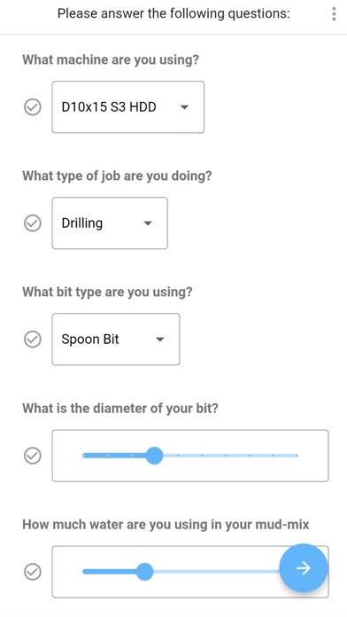Image resolution: width=347 pixels, height=617 pixels.
Task: Click the first tick of bit diameter slider
Action: 84,456
